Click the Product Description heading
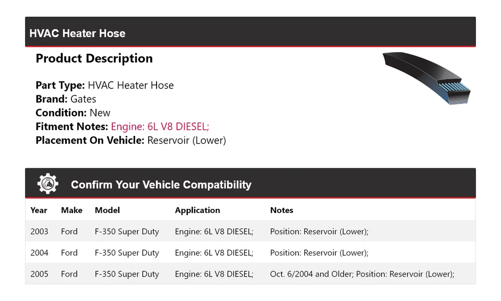This screenshot has width=501, height=301. (94, 58)
